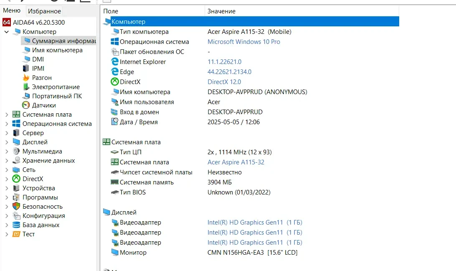
Task: Click the Intel HD Graphics Gen11 video adapter link
Action: pos(245,222)
